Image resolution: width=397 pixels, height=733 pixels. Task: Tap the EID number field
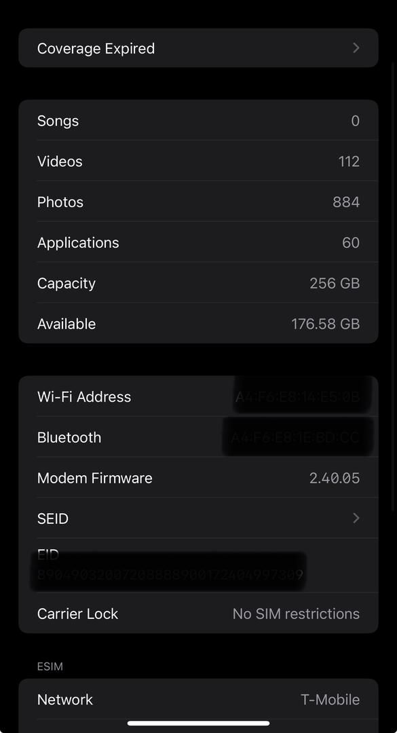pyautogui.click(x=170, y=574)
